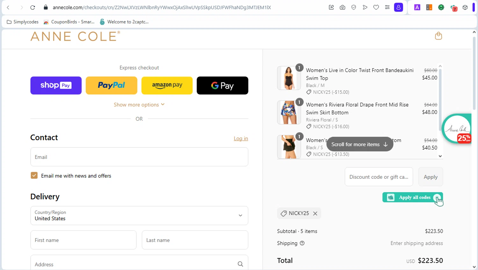The height and width of the screenshot is (270, 478).
Task: Click the gray-orange calculator extension icon
Action: 429,7
